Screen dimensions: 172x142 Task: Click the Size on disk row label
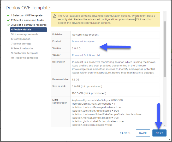[x=59, y=86]
